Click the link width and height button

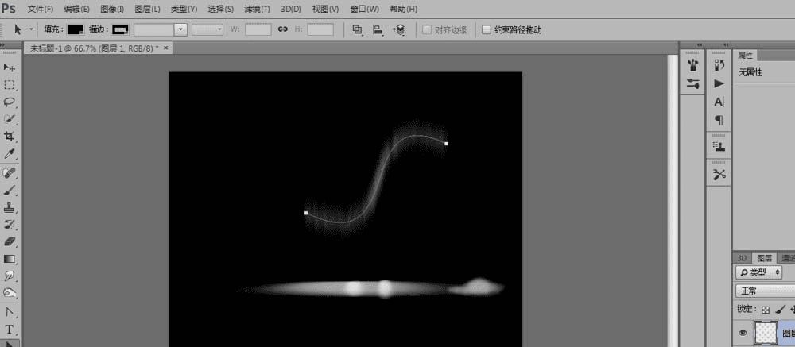pos(283,29)
